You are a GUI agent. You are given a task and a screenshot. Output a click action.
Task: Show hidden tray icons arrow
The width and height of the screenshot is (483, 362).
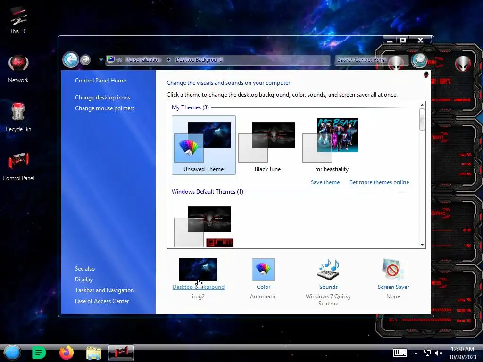click(416, 353)
